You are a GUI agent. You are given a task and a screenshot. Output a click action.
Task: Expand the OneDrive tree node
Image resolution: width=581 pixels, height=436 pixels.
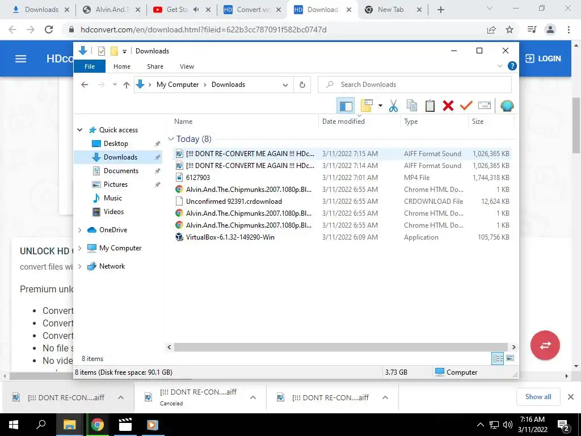click(x=79, y=230)
